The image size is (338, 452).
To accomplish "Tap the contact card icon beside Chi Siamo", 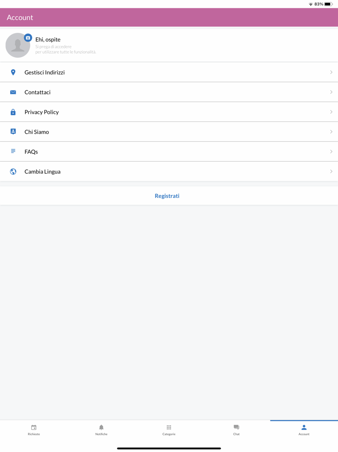I will tap(13, 132).
